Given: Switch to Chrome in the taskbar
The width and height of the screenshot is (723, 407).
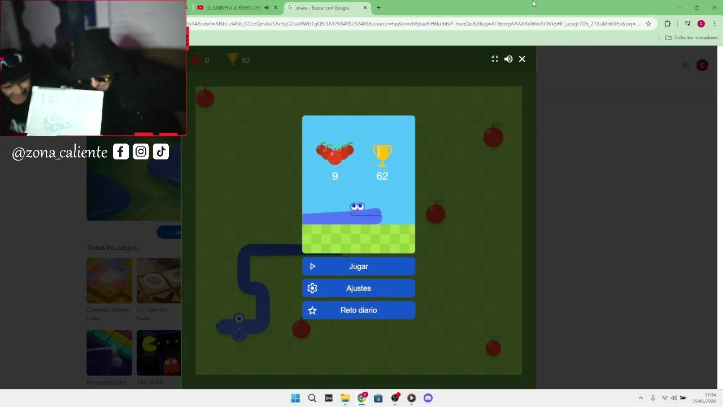Looking at the screenshot, I should [x=362, y=398].
